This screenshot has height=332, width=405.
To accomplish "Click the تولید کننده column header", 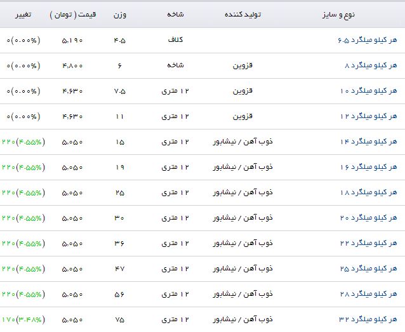I will click(242, 15).
